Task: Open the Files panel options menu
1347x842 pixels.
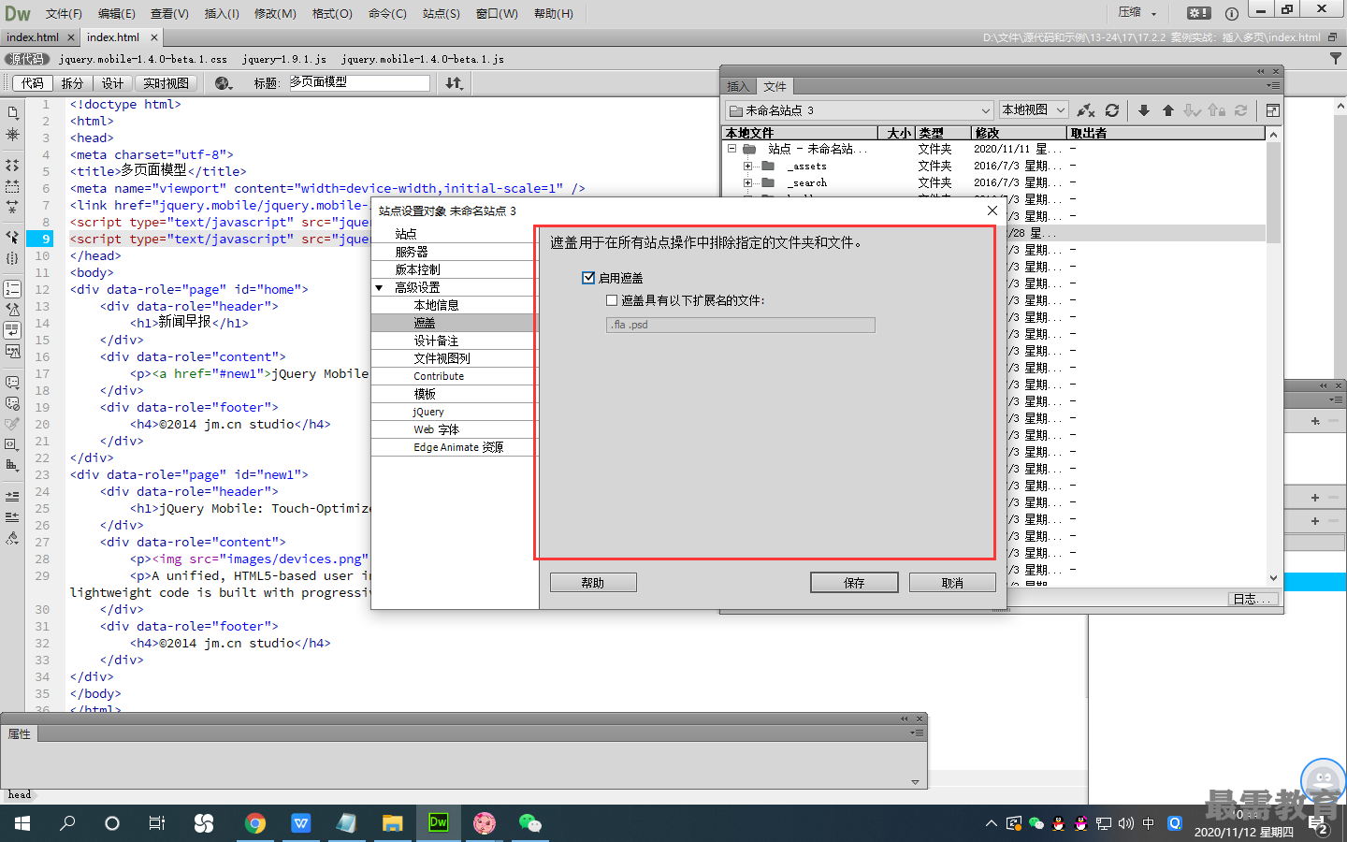Action: (1272, 86)
